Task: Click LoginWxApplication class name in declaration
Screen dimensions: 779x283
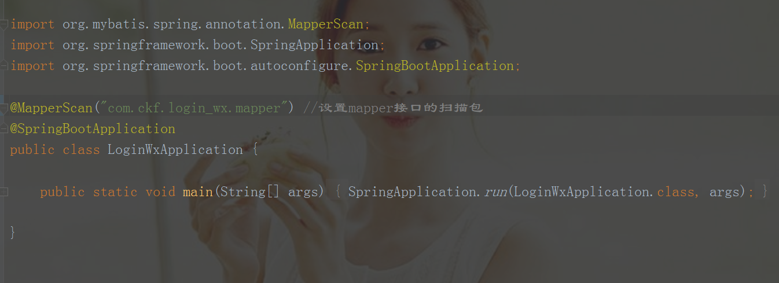Action: (175, 150)
